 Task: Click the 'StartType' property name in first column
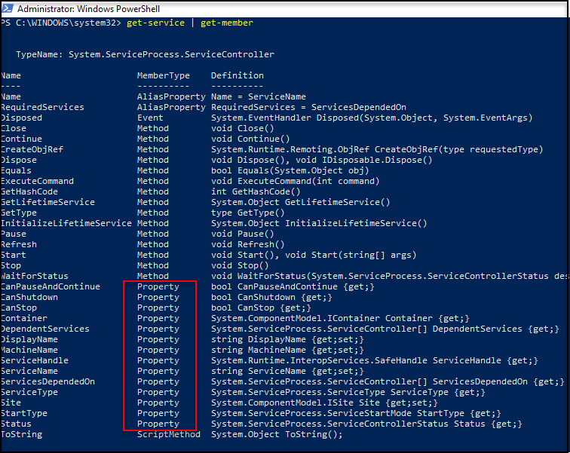coord(24,413)
